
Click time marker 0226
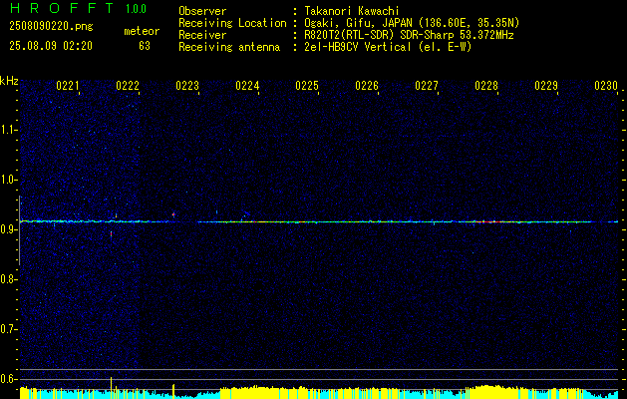367,86
